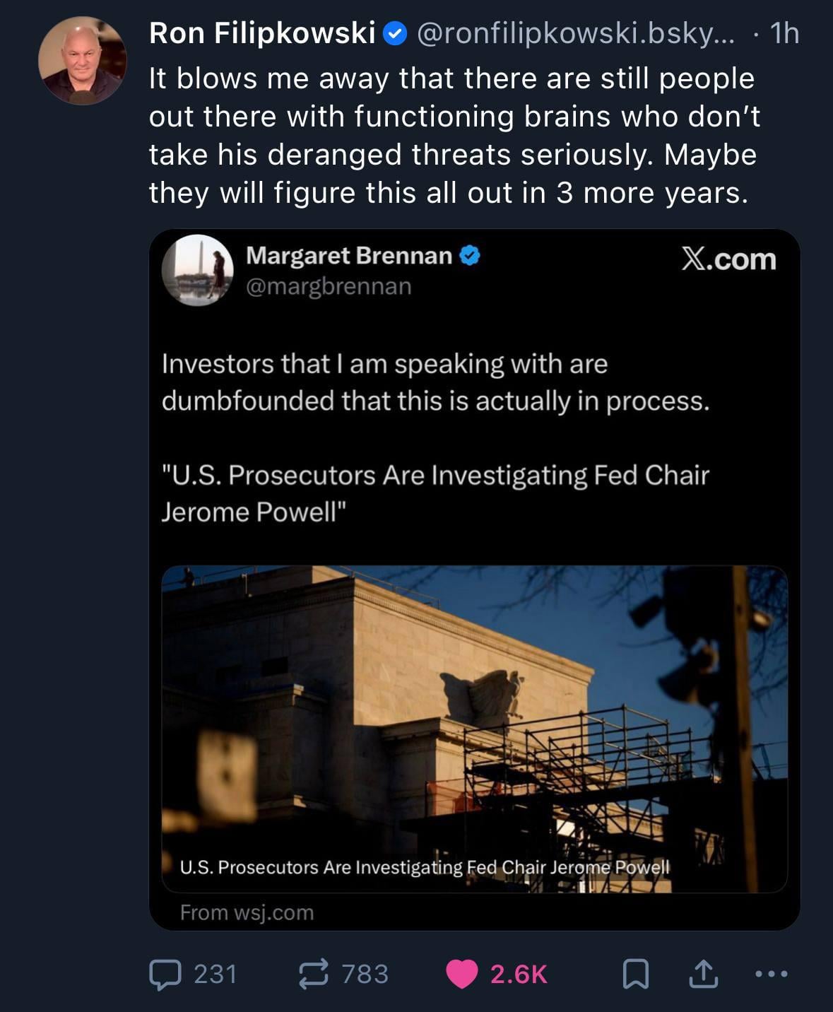833x1012 pixels.
Task: Click the X.com logo in the embed
Action: click(728, 259)
